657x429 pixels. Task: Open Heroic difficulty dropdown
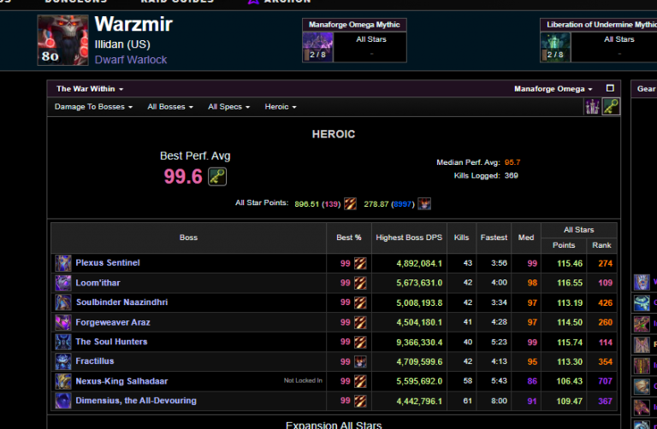click(x=281, y=107)
